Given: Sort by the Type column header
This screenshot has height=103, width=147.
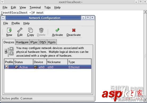Looking at the screenshot, I should pyautogui.click(x=80, y=62).
